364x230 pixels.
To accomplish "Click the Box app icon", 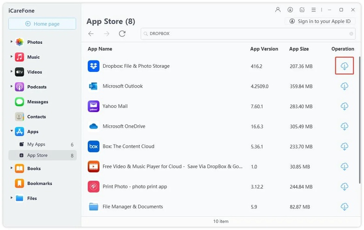I will pyautogui.click(x=94, y=147).
